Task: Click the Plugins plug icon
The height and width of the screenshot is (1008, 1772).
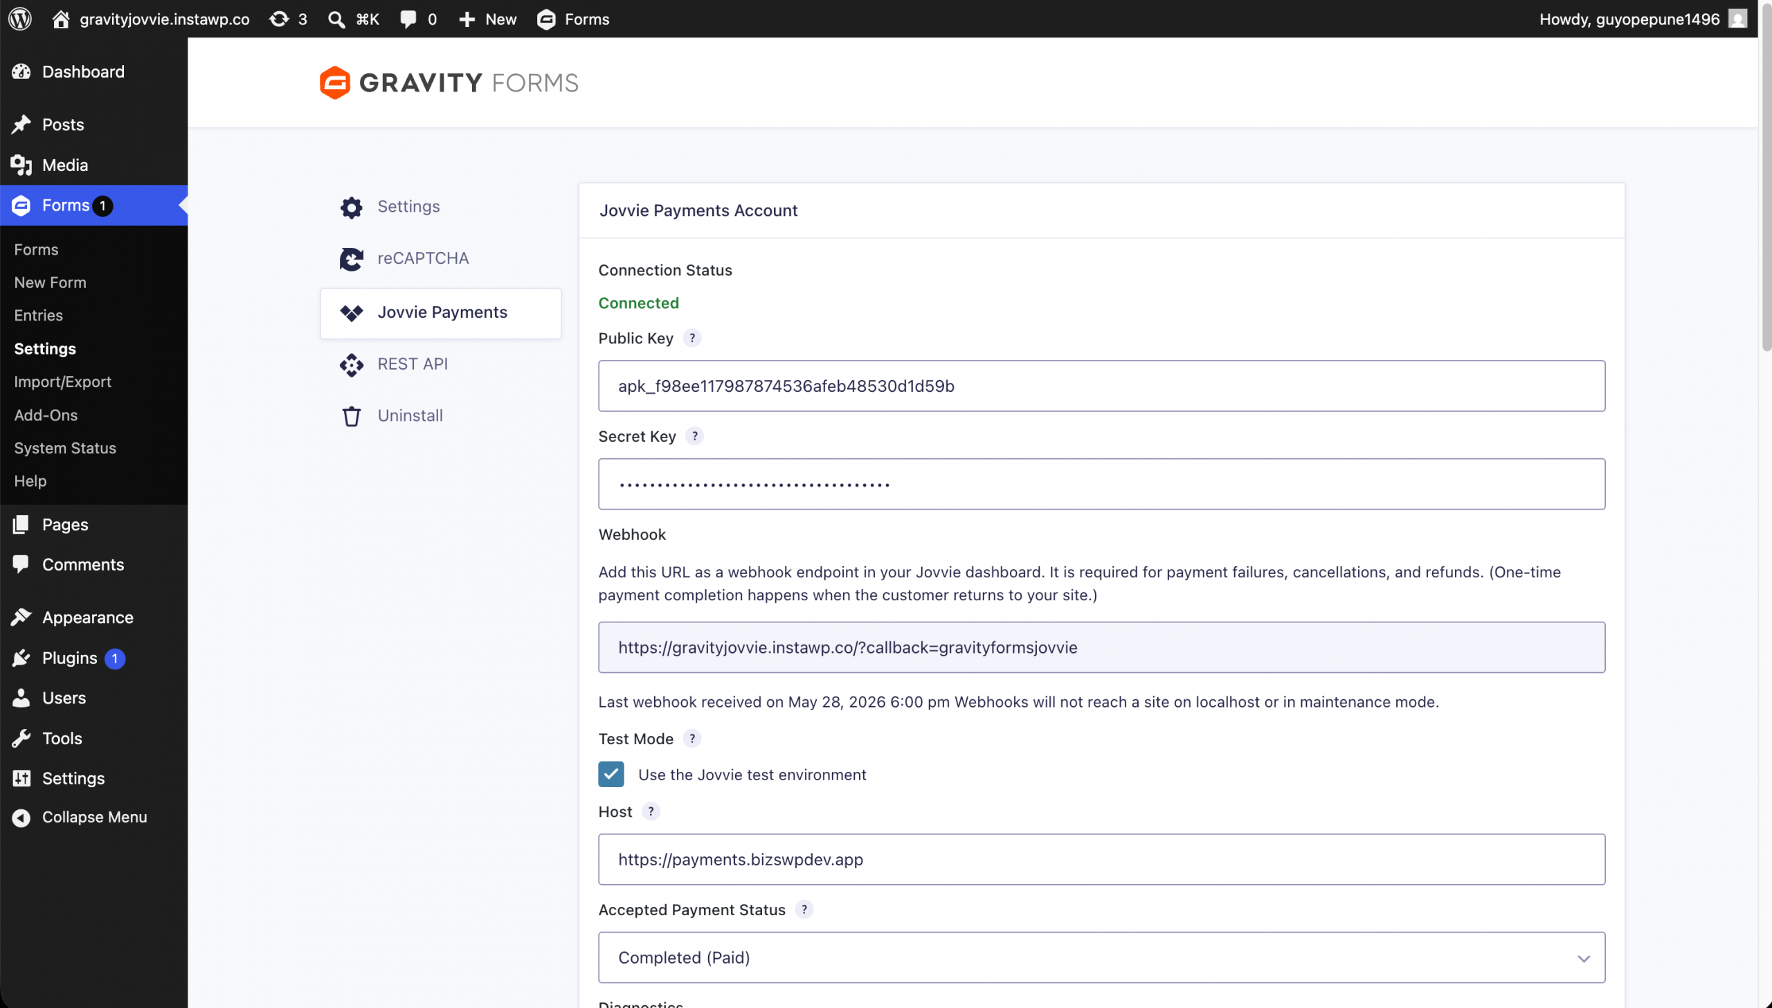Action: tap(21, 658)
